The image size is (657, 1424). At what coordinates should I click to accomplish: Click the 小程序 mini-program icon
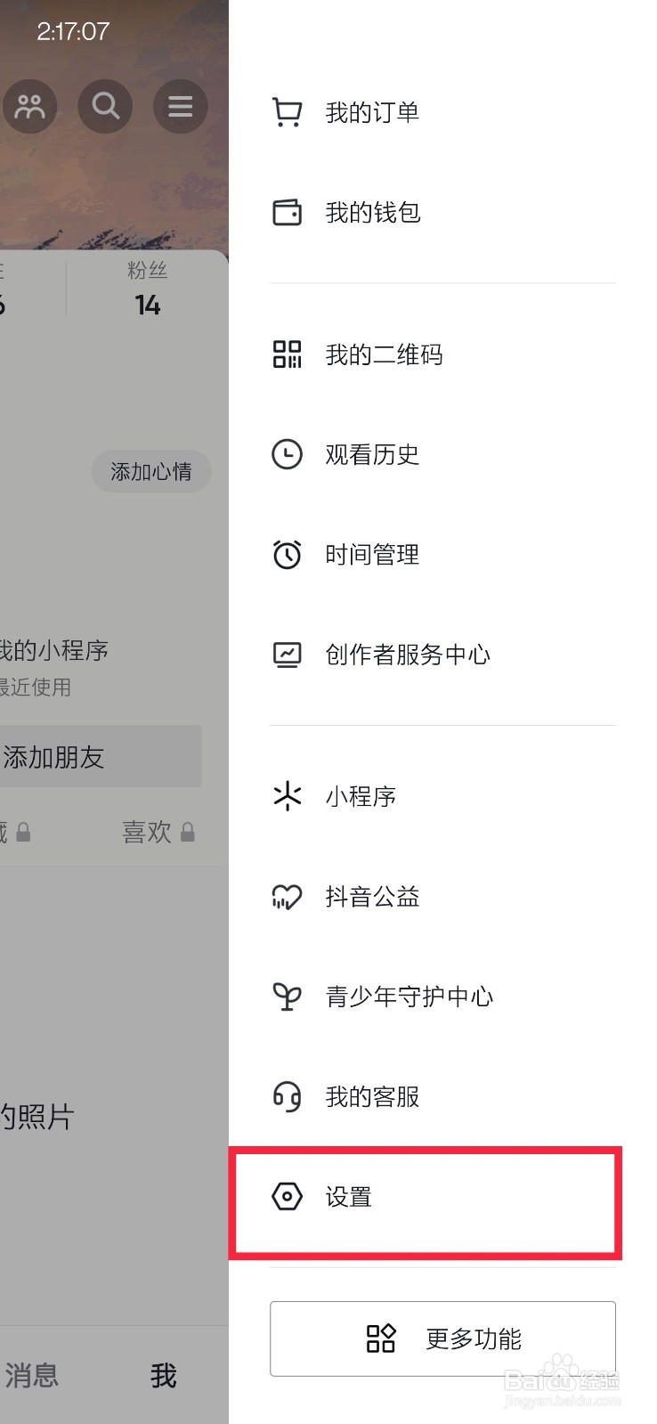(x=287, y=796)
